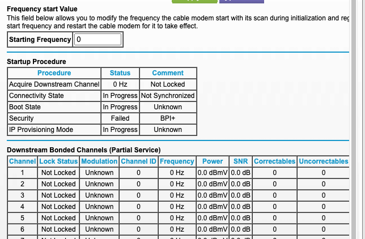Click the 'Power' column header
365x239 pixels.
click(x=213, y=161)
